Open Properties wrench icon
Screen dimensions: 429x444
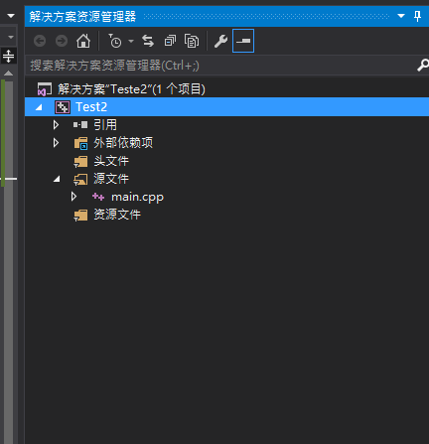(x=220, y=41)
